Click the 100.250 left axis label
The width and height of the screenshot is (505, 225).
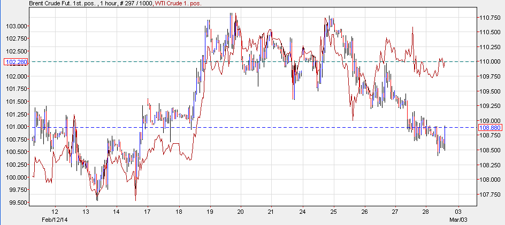16,165
